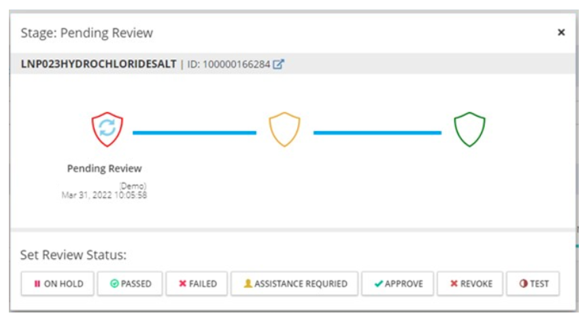Open record via external link icon
587x322 pixels.
tap(278, 65)
